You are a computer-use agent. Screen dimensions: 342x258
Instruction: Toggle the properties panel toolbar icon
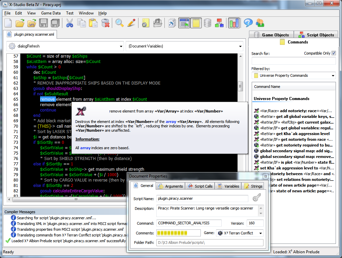coord(184,23)
